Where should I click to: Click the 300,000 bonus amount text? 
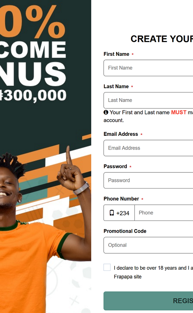(x=33, y=95)
